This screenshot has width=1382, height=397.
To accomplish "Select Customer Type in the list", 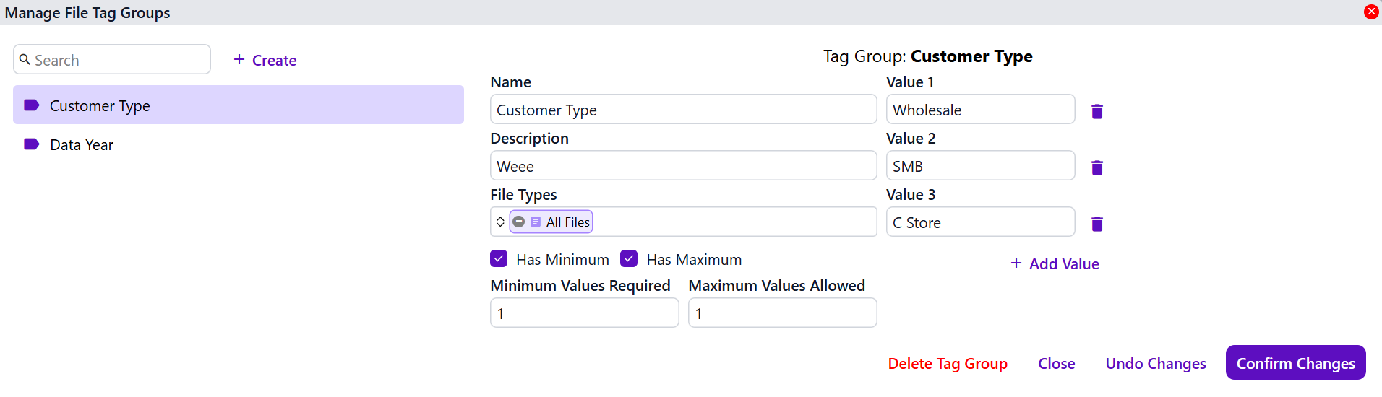I will tap(100, 106).
